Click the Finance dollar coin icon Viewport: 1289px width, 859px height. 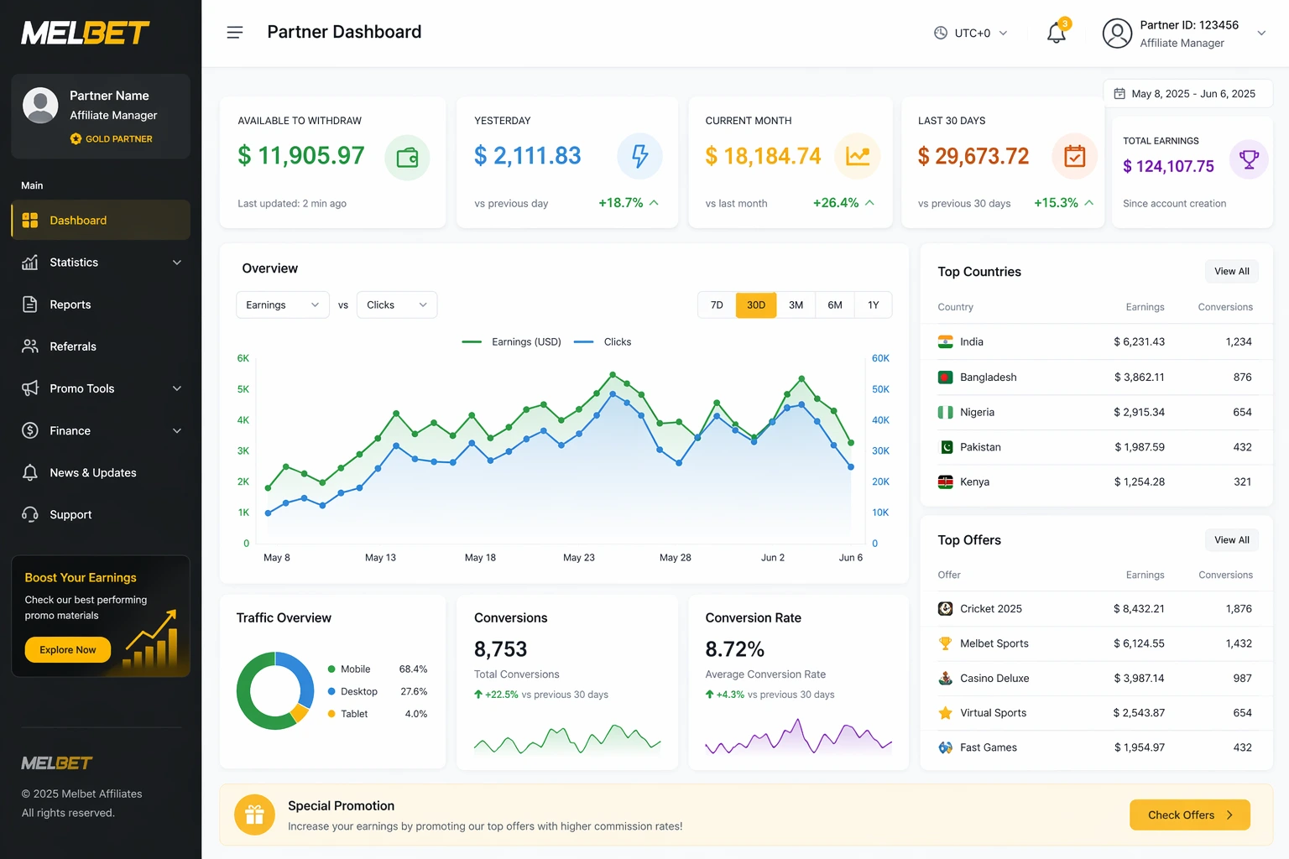pyautogui.click(x=30, y=430)
